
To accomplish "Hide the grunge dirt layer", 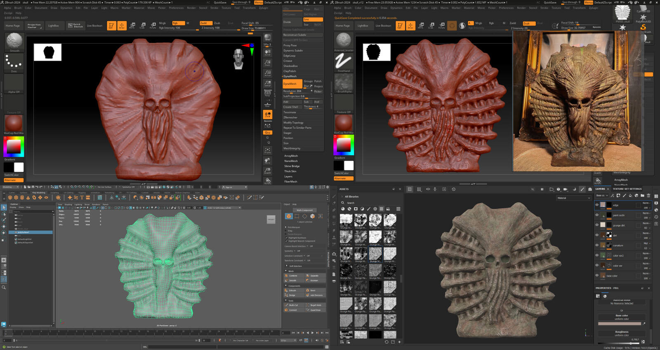I will [x=597, y=225].
